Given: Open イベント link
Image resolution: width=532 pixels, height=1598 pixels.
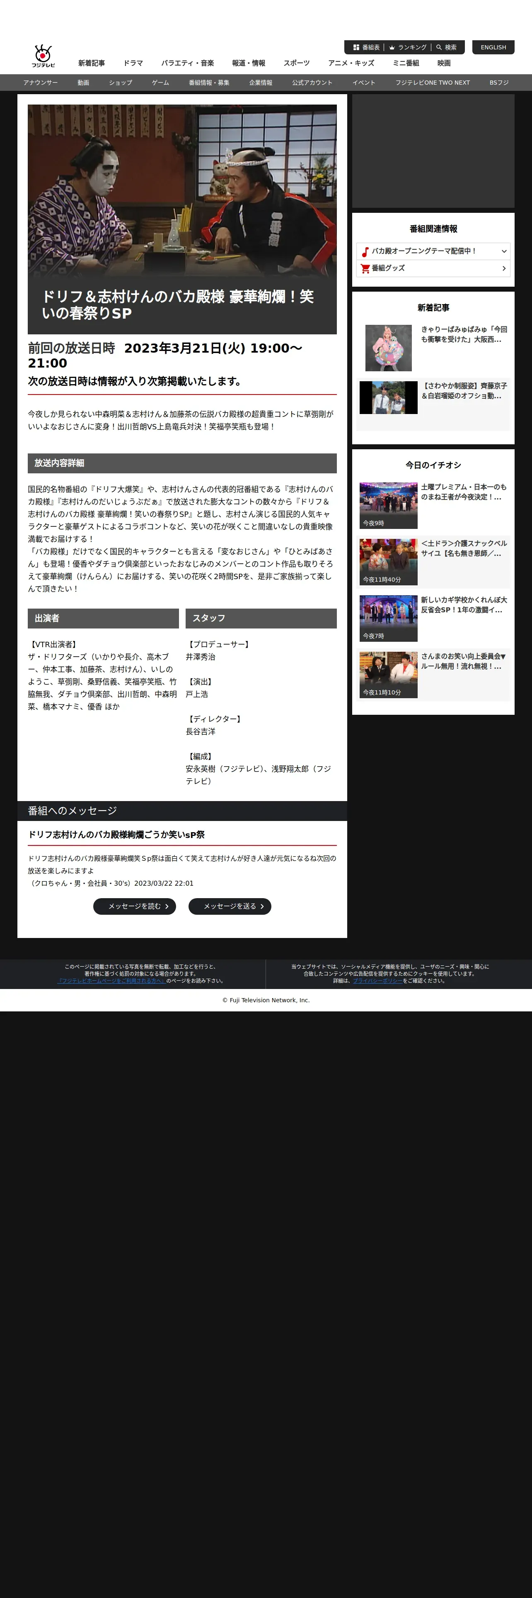Looking at the screenshot, I should coord(363,83).
